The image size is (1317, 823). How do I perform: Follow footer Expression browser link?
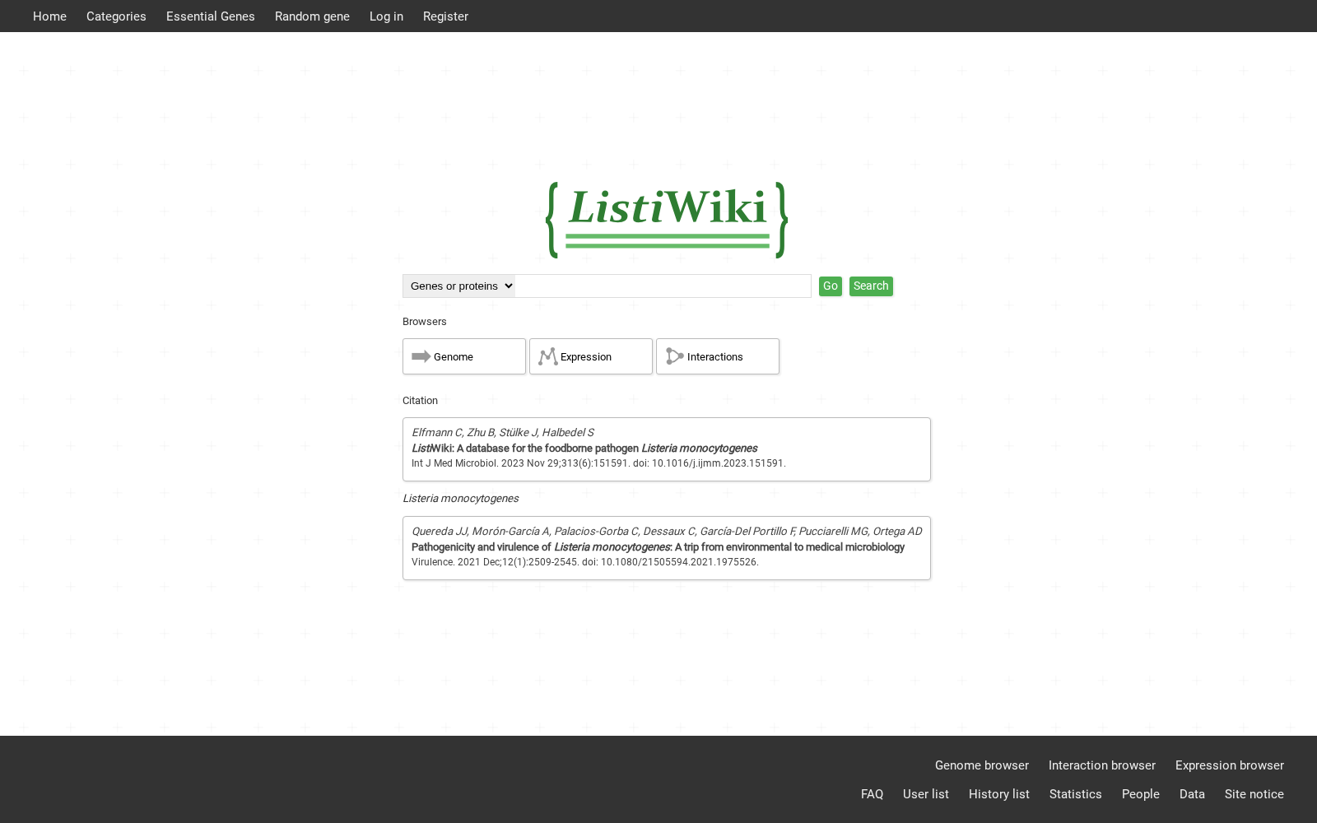[x=1230, y=765]
